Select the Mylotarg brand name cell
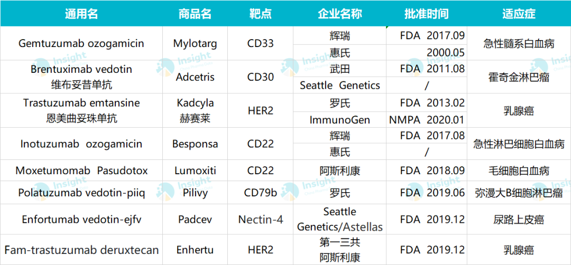Viewport: 571px width, 265px height. pyautogui.click(x=195, y=44)
